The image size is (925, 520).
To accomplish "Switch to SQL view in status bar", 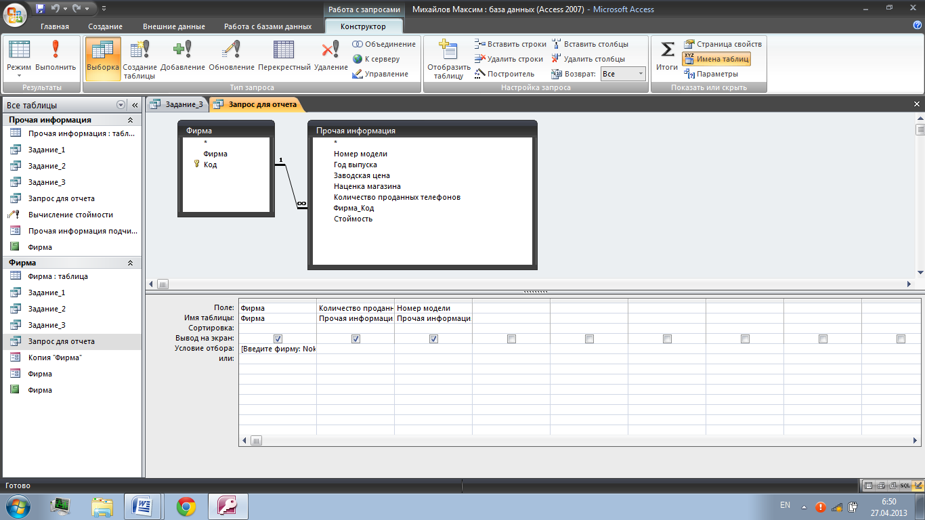I will coord(905,486).
